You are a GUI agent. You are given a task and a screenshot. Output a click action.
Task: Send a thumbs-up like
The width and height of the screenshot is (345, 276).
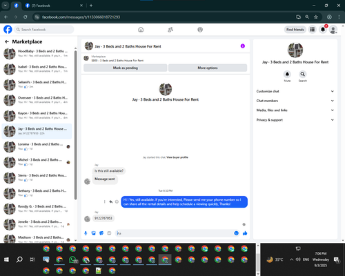245,233
